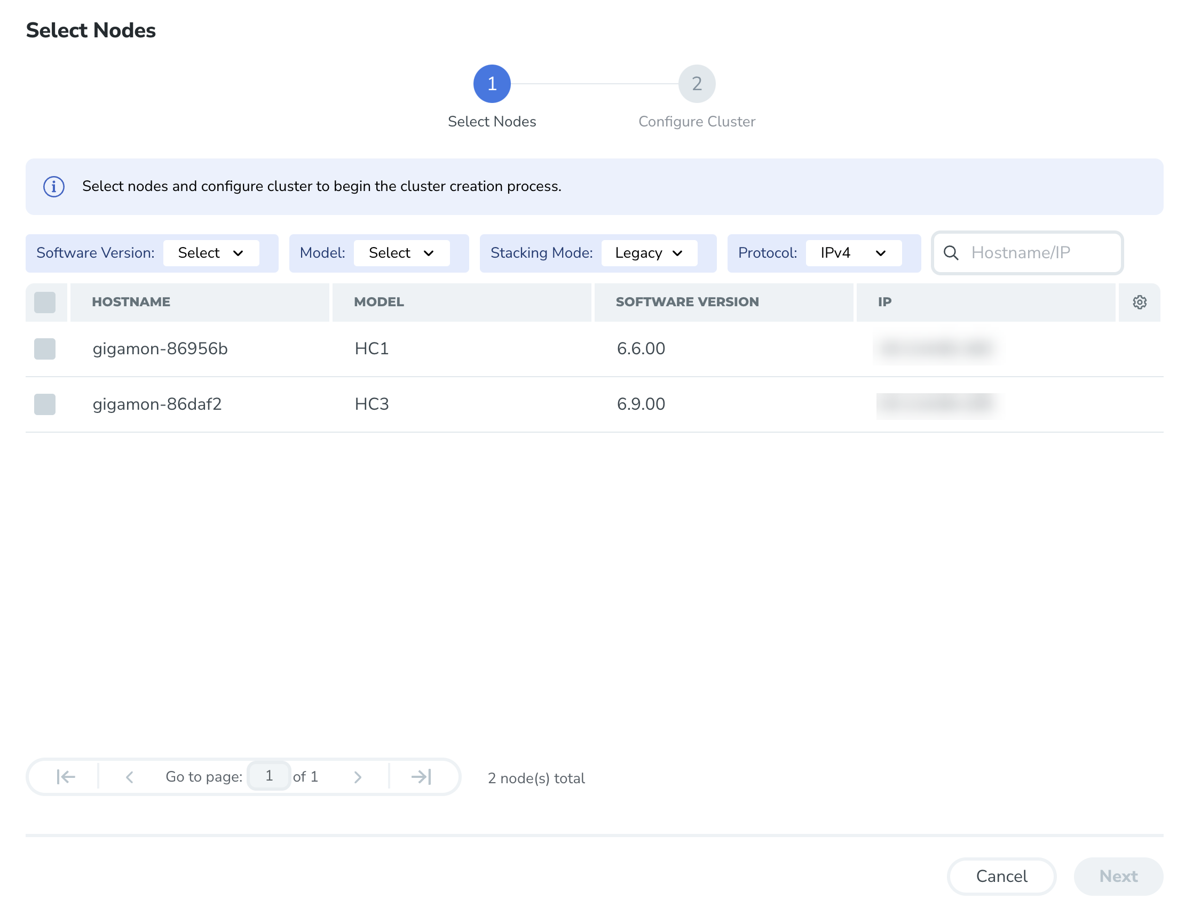
Task: Jump to first page arrow icon
Action: pos(66,777)
